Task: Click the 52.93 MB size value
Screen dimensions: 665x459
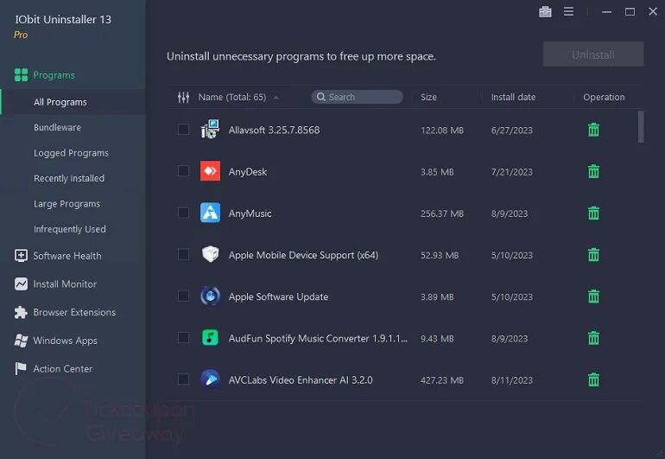Action: click(440, 255)
